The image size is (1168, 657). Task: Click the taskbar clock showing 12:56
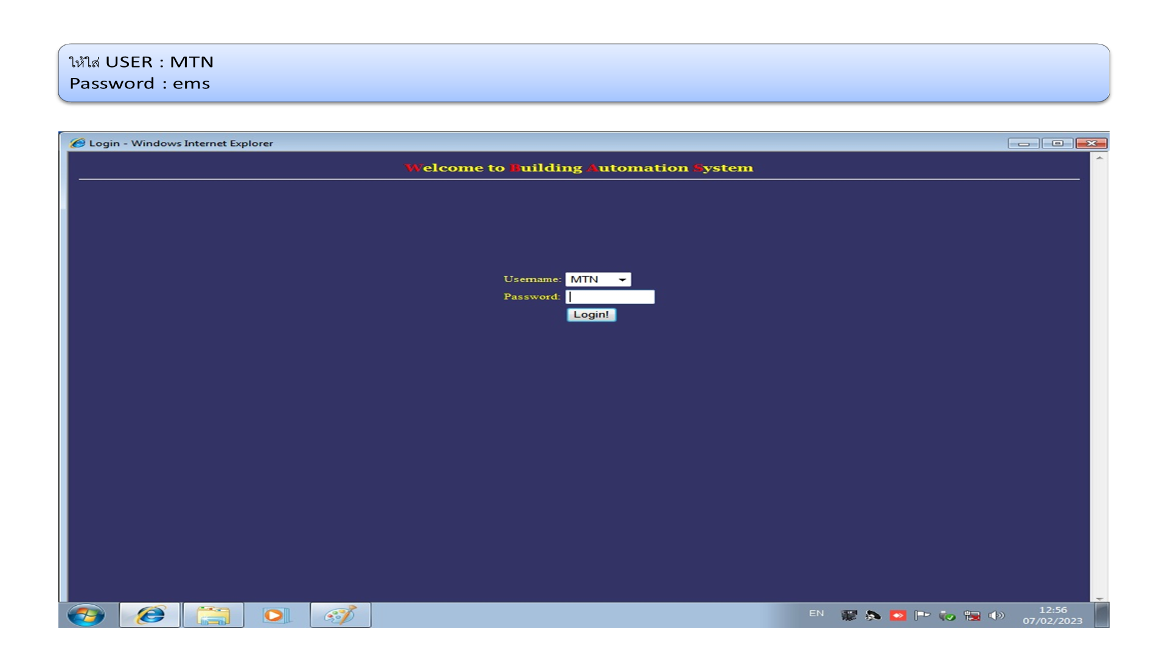click(1052, 615)
